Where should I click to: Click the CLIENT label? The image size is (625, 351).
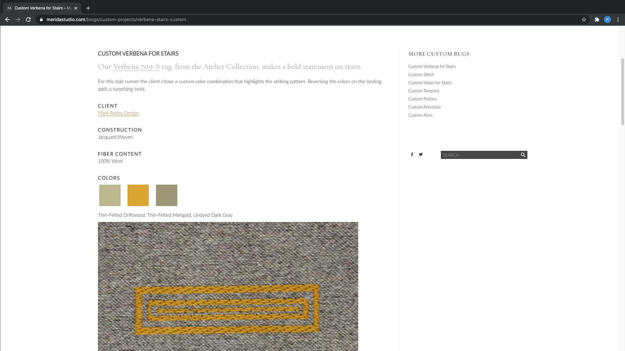pyautogui.click(x=108, y=106)
